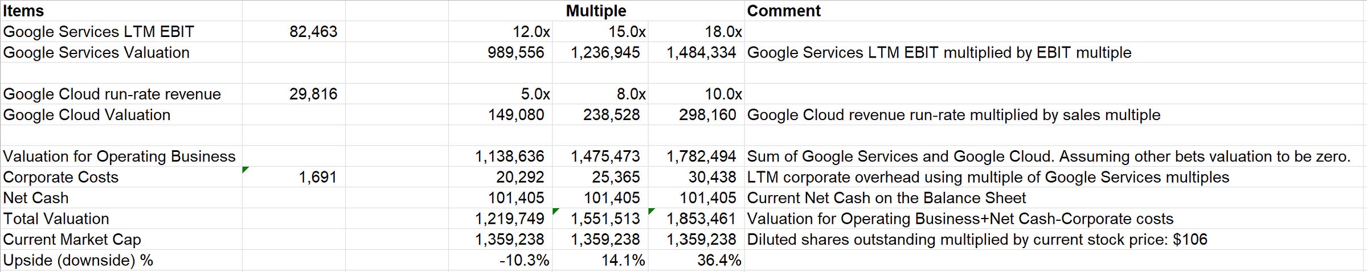The width and height of the screenshot is (1367, 272).
Task: Select the 'Upside (downside) %' label cell
Action: coord(122,260)
